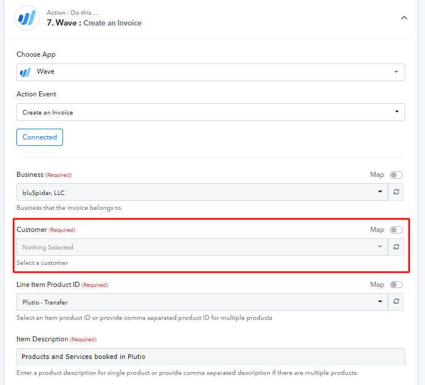Click the 'Select a customer' helper text
Screen dimensions: 425x385
[x=43, y=263]
